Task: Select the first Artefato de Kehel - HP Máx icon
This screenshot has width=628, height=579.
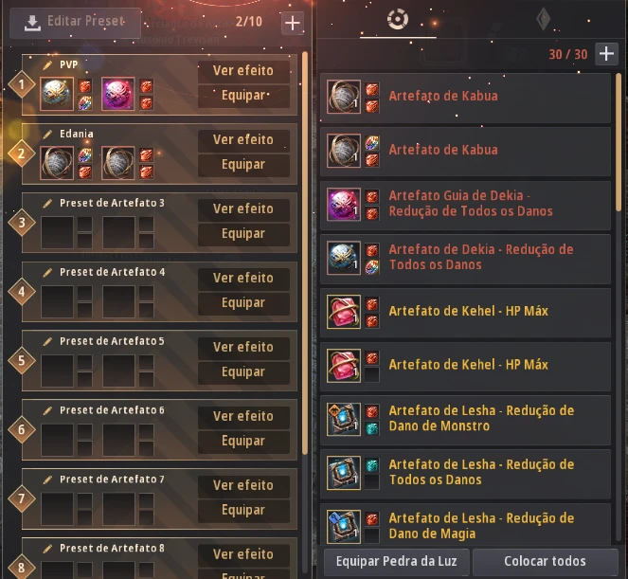Action: 344,312
